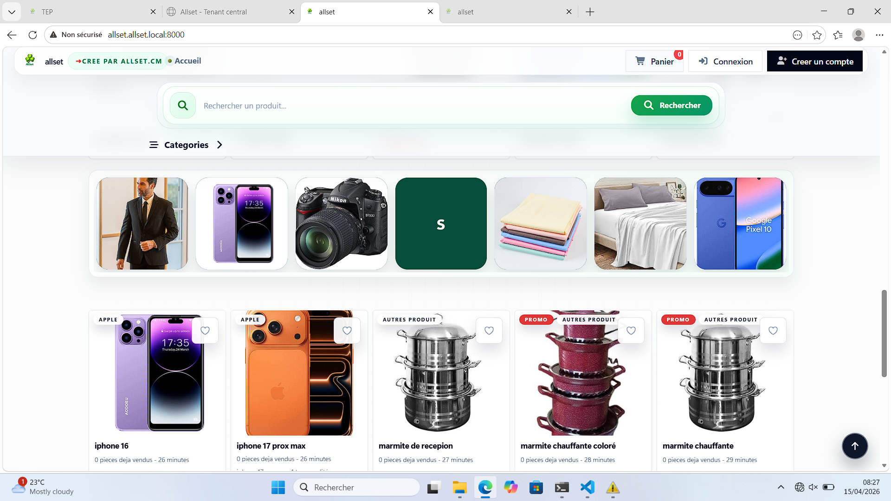This screenshot has height=501, width=891.
Task: Open the tab search dropdown
Action: [x=12, y=12]
